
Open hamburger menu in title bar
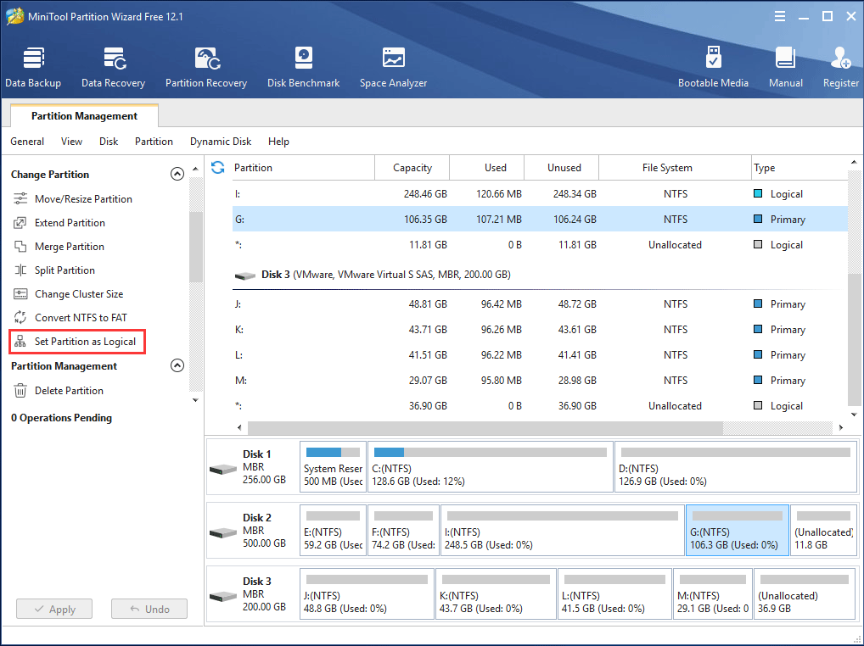coord(780,16)
